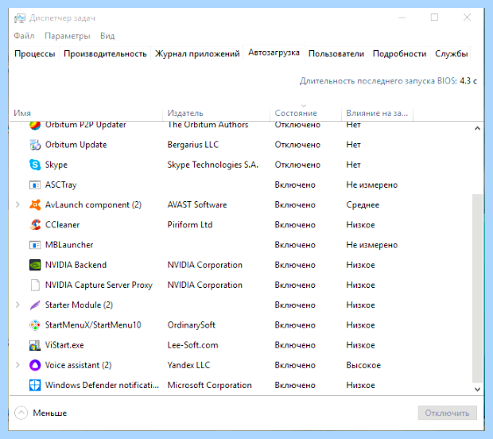The height and width of the screenshot is (439, 493).
Task: Select the Orbitum Update row name
Action: [76, 145]
